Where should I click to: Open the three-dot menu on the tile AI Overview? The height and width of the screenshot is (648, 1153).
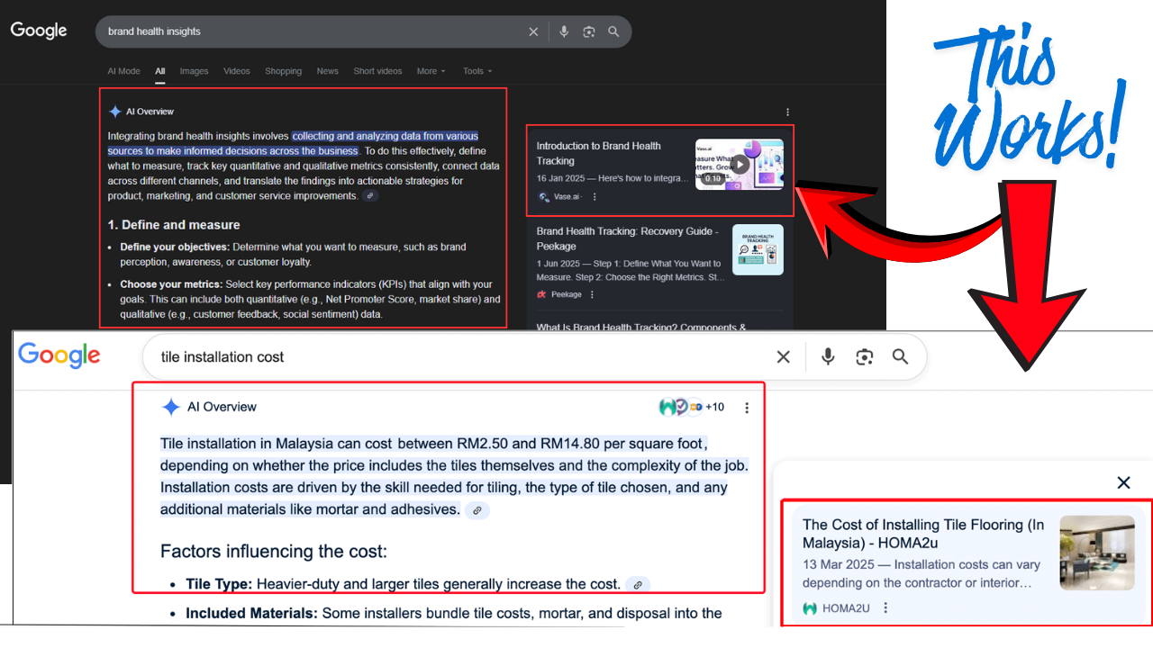click(x=747, y=407)
